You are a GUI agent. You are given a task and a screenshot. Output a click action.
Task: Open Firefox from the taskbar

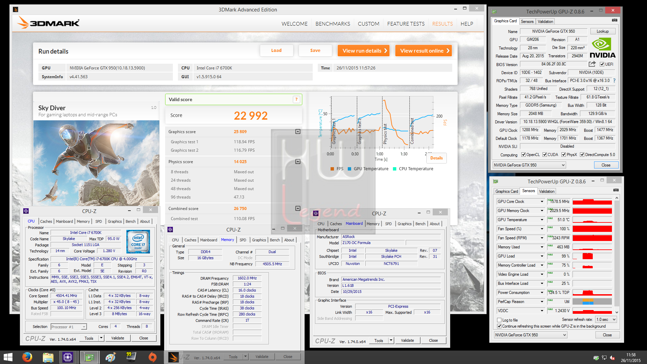tap(27, 357)
